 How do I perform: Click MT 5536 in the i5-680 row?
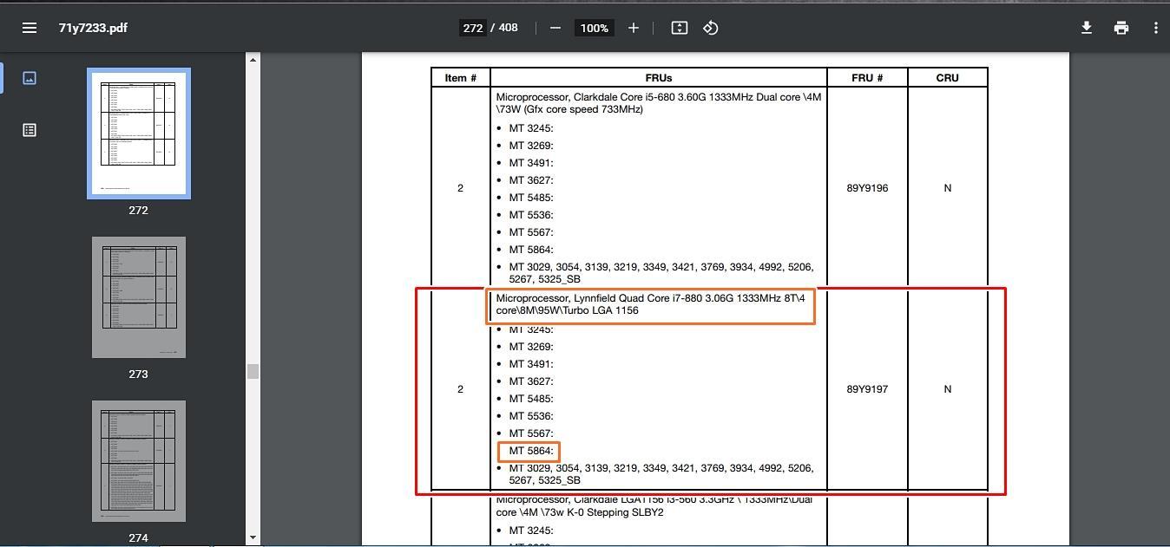tap(530, 215)
